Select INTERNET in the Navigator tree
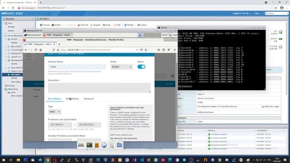This screenshot has height=163, width=290. tap(15, 75)
